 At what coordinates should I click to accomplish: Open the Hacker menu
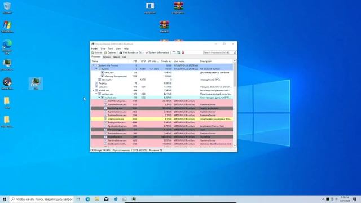95,48
